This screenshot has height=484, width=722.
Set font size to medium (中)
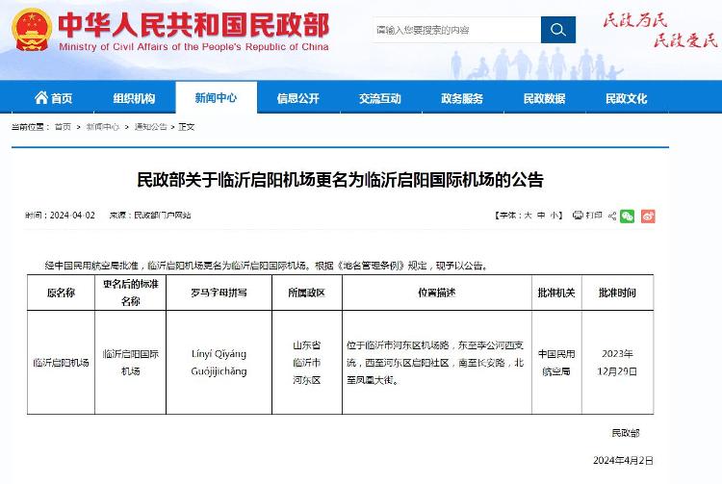click(x=541, y=216)
